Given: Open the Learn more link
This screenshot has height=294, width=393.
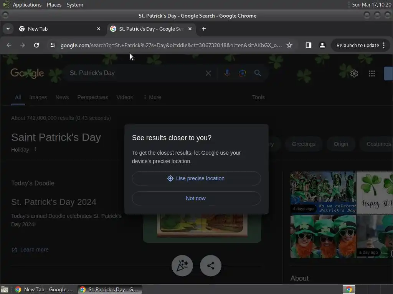Looking at the screenshot, I should click(30, 250).
